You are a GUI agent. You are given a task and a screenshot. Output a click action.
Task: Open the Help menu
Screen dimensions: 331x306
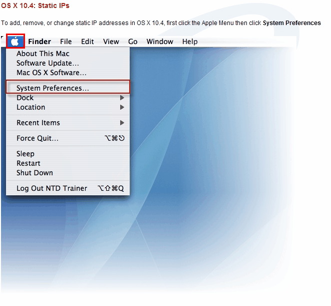click(190, 42)
